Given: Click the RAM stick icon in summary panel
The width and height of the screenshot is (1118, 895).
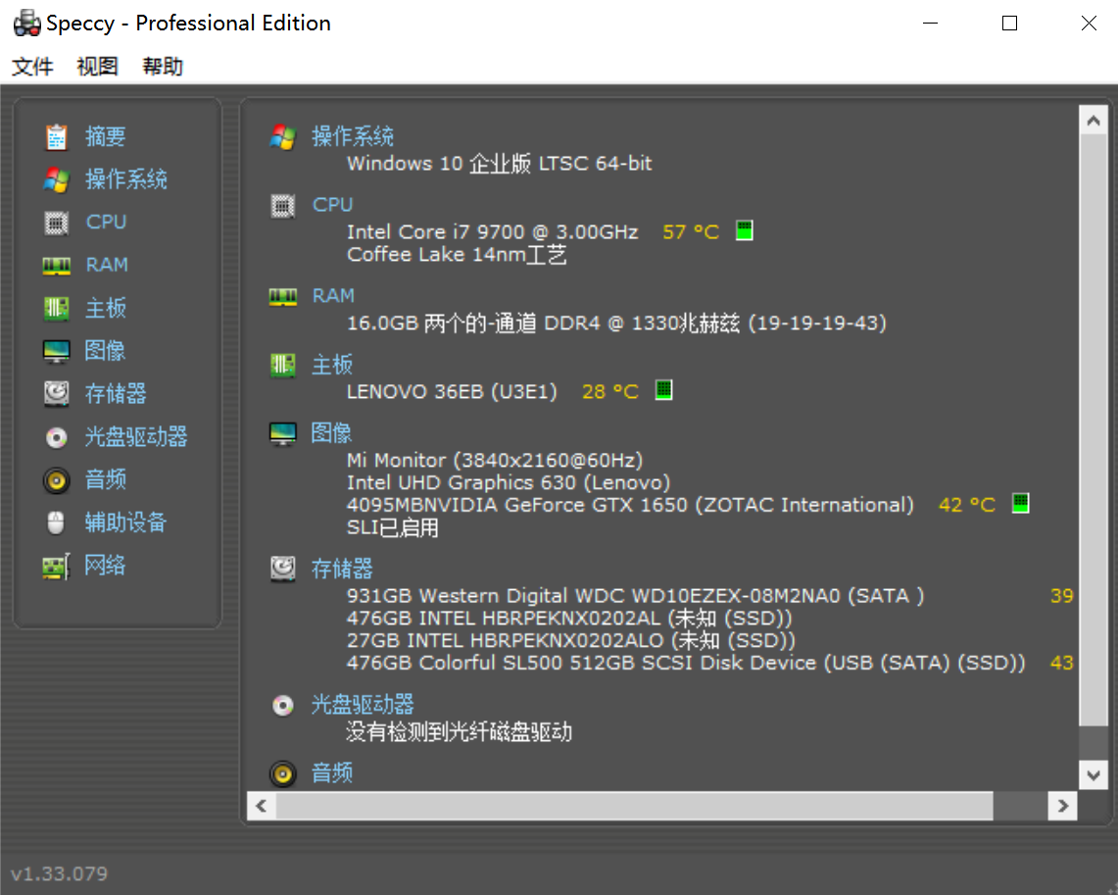Looking at the screenshot, I should point(283,297).
